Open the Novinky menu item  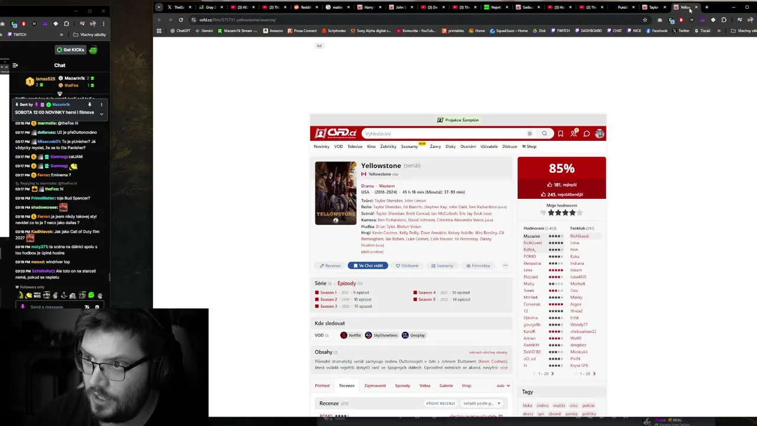pyautogui.click(x=322, y=147)
